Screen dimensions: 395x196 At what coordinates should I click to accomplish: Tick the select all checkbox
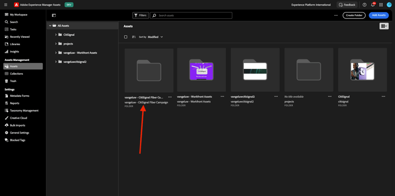pos(126,37)
